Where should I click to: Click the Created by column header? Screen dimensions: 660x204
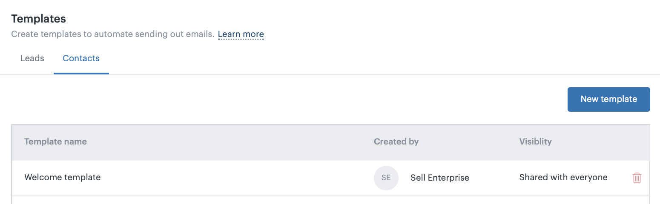point(396,142)
